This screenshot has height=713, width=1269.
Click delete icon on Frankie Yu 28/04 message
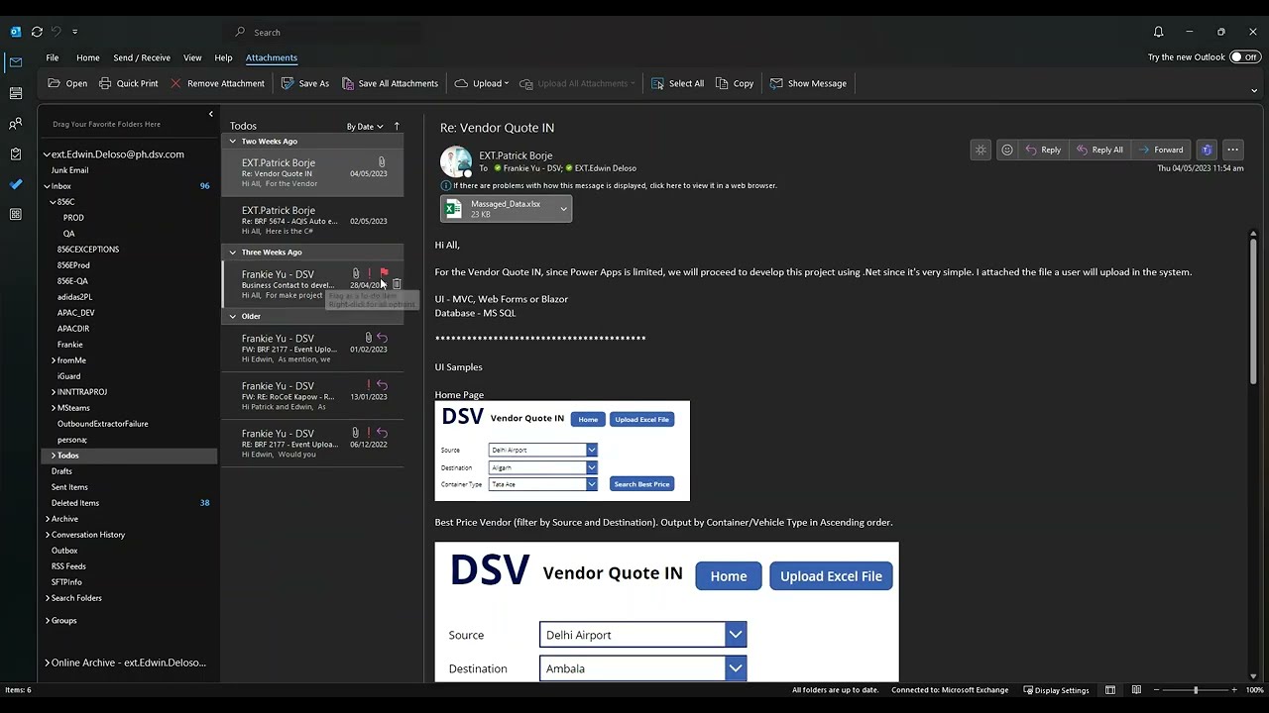click(397, 284)
